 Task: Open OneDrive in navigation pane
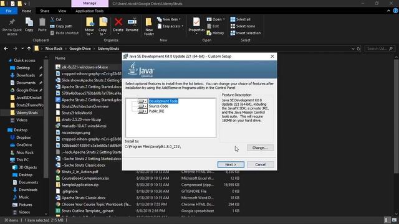tap(24, 145)
